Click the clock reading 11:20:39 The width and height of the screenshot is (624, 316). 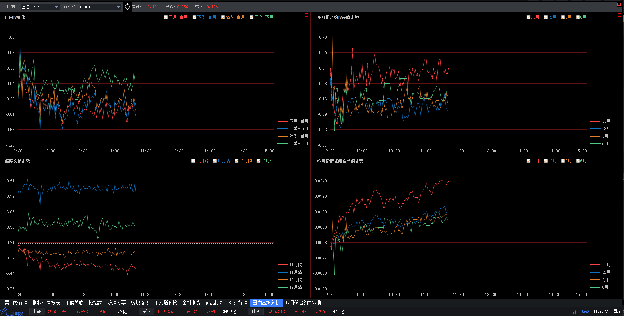point(601,311)
